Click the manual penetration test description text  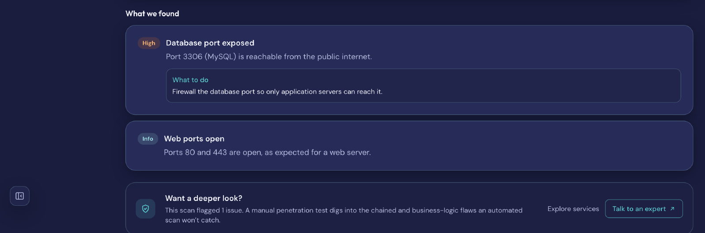[x=344, y=215]
